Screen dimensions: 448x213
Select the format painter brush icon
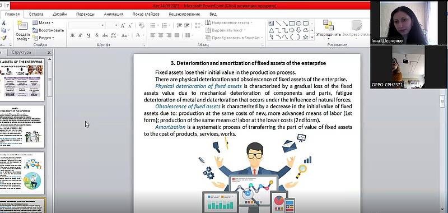click(x=3, y=38)
